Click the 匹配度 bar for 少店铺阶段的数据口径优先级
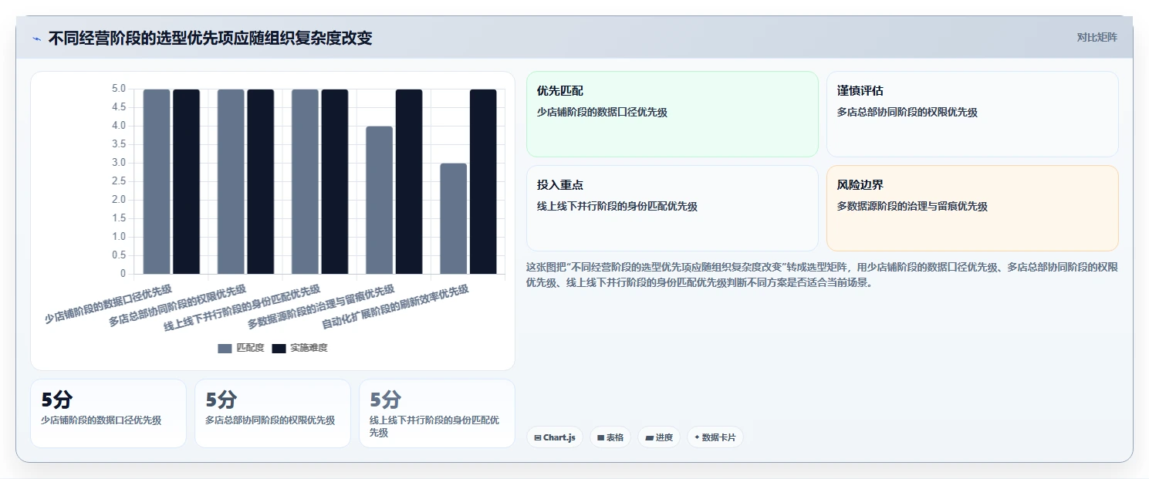The image size is (1149, 479). (x=157, y=181)
